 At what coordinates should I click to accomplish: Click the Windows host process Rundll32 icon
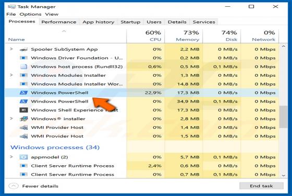[23, 67]
